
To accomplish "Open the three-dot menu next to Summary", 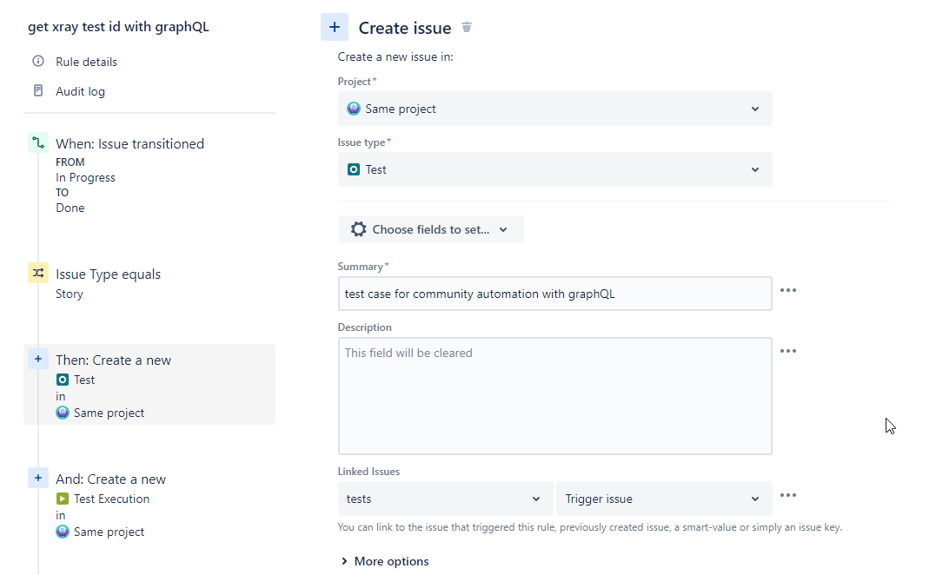I will pyautogui.click(x=787, y=290).
